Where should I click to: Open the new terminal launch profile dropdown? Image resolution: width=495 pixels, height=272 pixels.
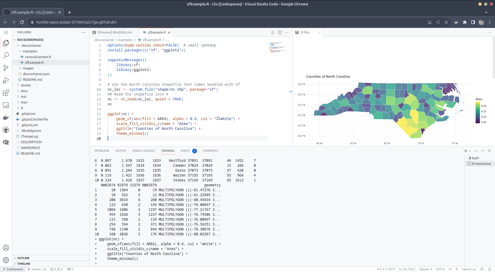470,151
